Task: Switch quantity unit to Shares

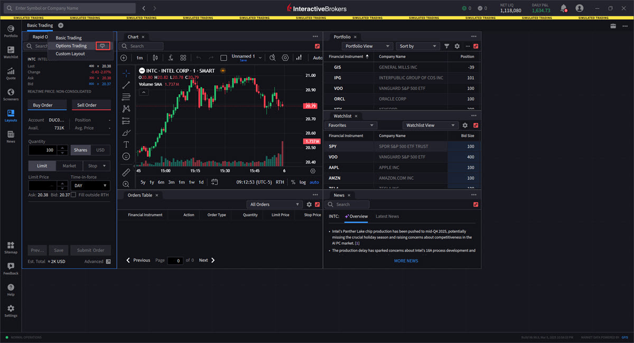Action: 80,150
